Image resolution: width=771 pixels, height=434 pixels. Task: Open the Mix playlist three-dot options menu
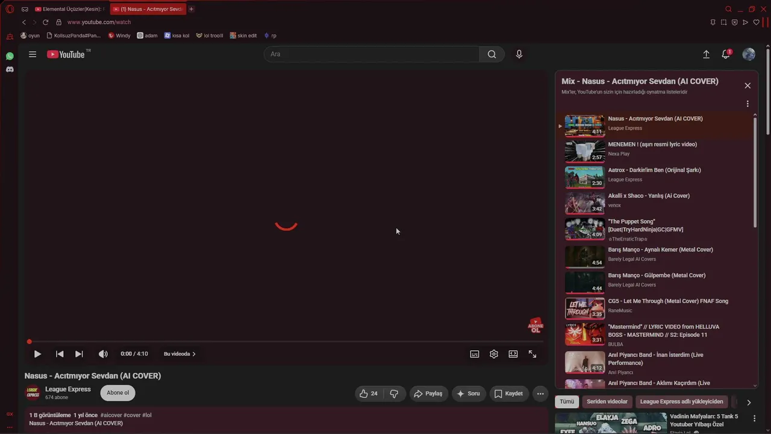pyautogui.click(x=748, y=104)
